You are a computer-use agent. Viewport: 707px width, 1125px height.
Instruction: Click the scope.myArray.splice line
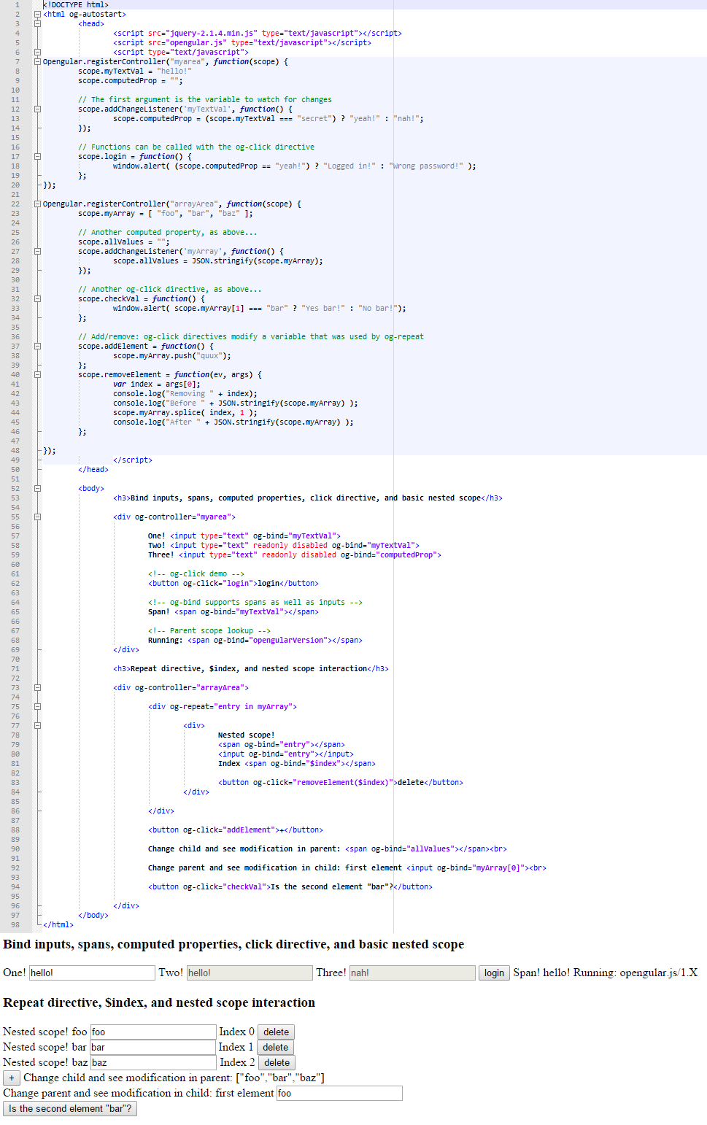185,413
